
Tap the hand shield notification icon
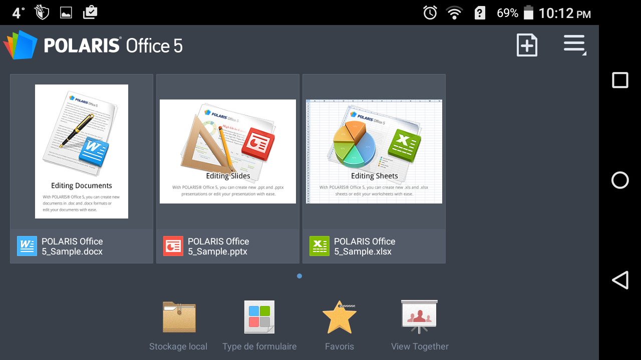click(42, 12)
